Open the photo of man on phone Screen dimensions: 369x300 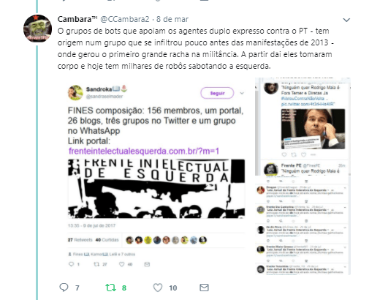(313, 129)
